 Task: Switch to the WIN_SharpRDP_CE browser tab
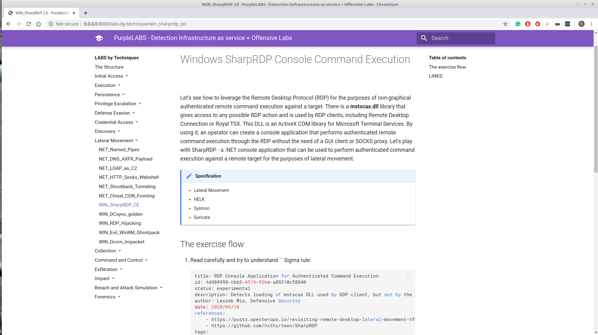pyautogui.click(x=42, y=13)
